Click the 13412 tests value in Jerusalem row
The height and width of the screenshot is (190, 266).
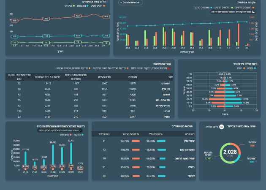[47, 83]
